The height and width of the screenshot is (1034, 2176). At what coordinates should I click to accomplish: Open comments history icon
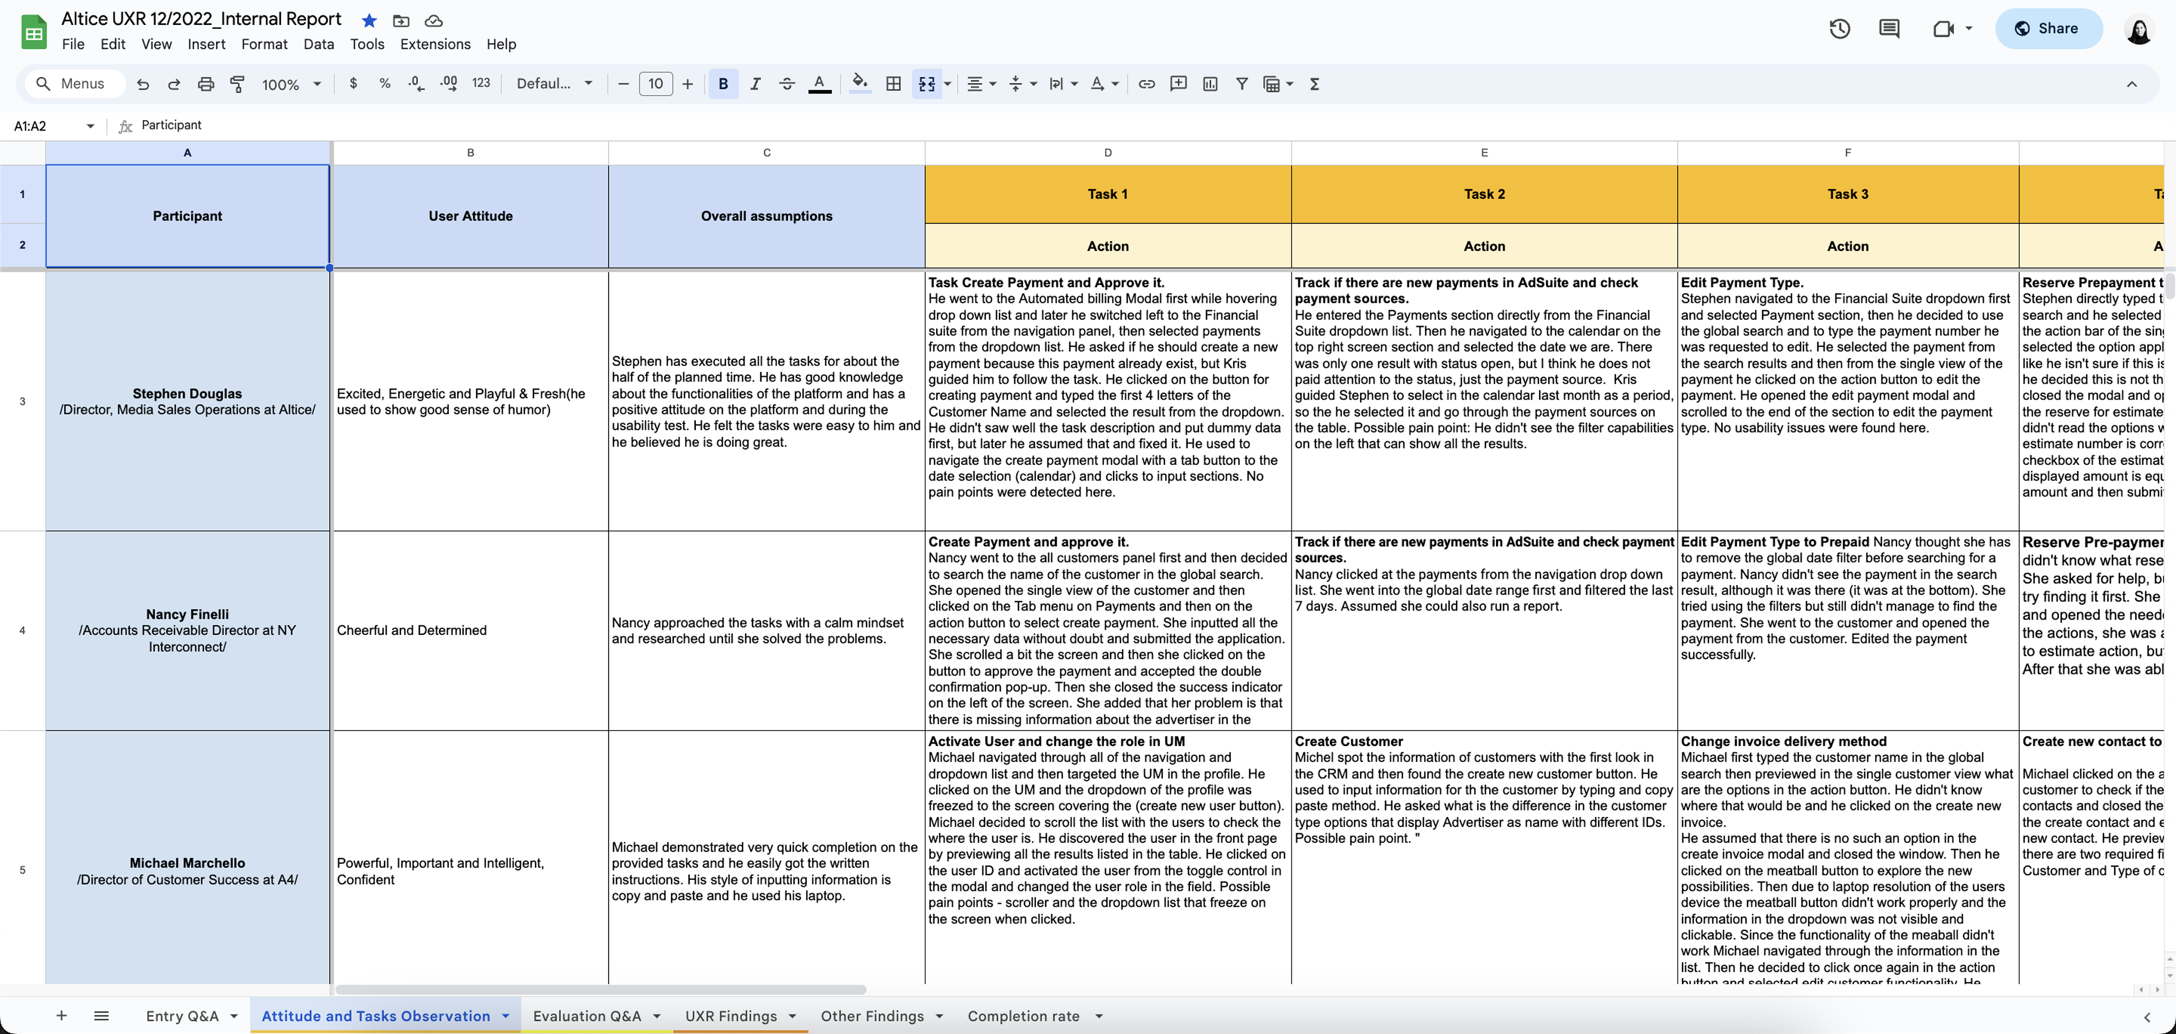pyautogui.click(x=1889, y=29)
